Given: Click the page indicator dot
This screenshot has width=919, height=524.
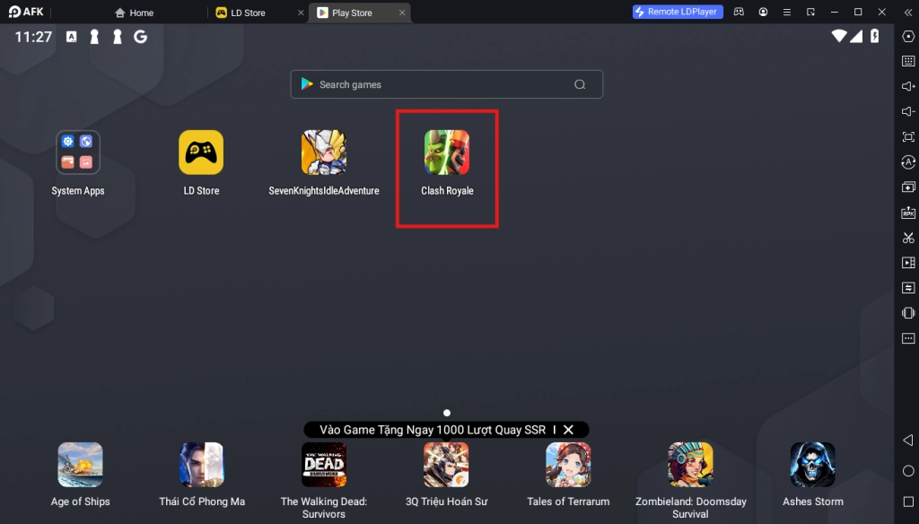Looking at the screenshot, I should tap(447, 413).
